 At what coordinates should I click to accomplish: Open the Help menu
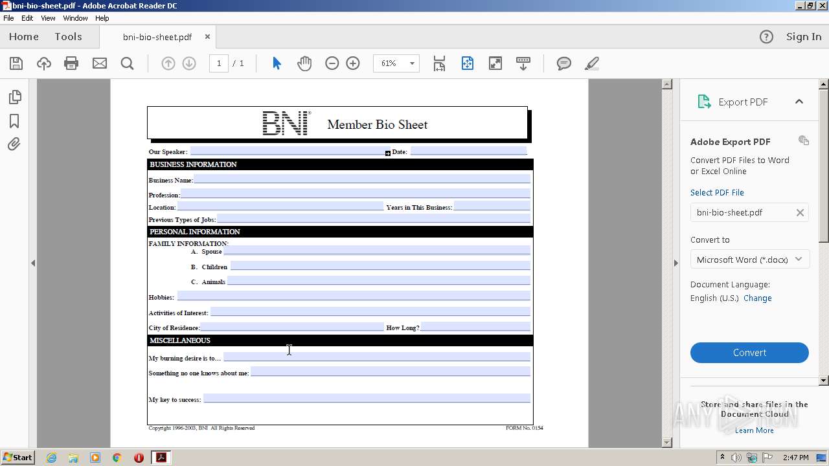tap(102, 18)
